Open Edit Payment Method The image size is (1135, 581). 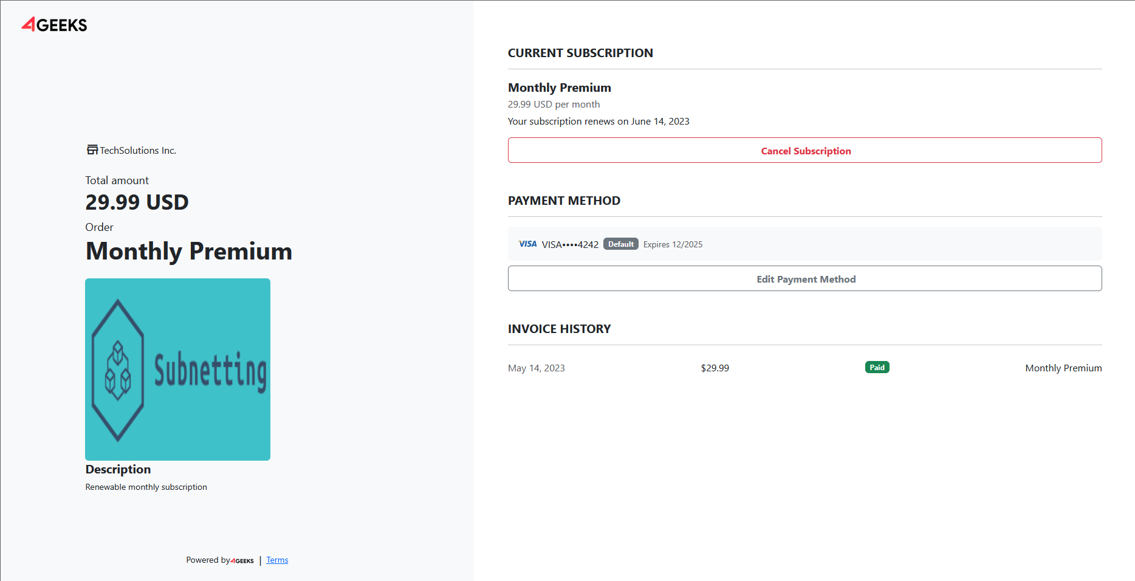(x=804, y=278)
